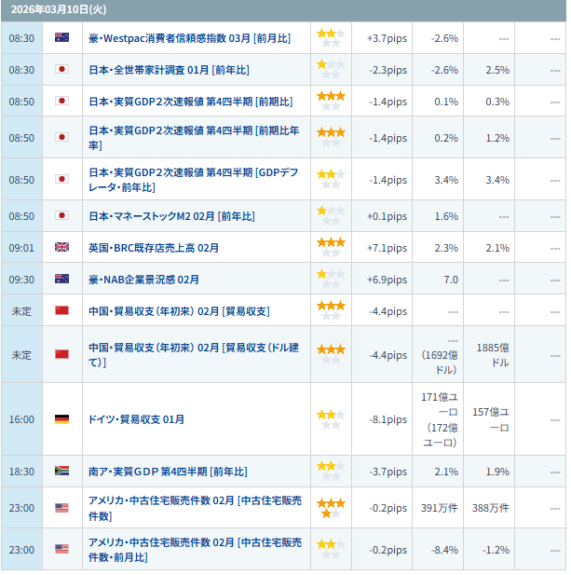
Task: Click the China flag beside 貿易収支(ドル建て)
Action: pyautogui.click(x=62, y=354)
